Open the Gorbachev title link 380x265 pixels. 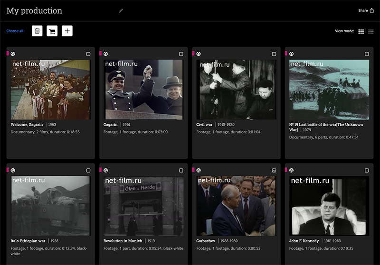coord(206,241)
